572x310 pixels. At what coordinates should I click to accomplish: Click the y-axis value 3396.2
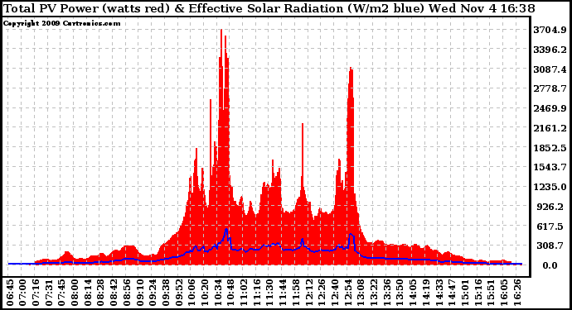click(x=550, y=50)
